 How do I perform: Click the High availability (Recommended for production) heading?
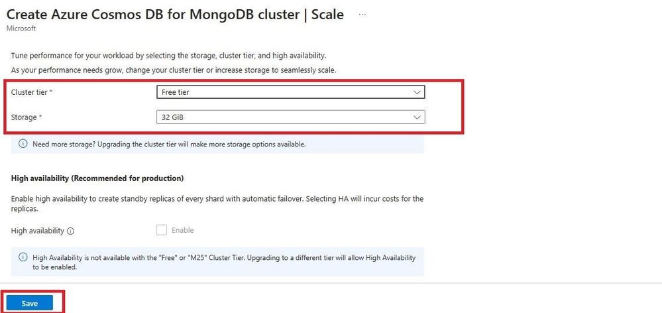[97, 178]
